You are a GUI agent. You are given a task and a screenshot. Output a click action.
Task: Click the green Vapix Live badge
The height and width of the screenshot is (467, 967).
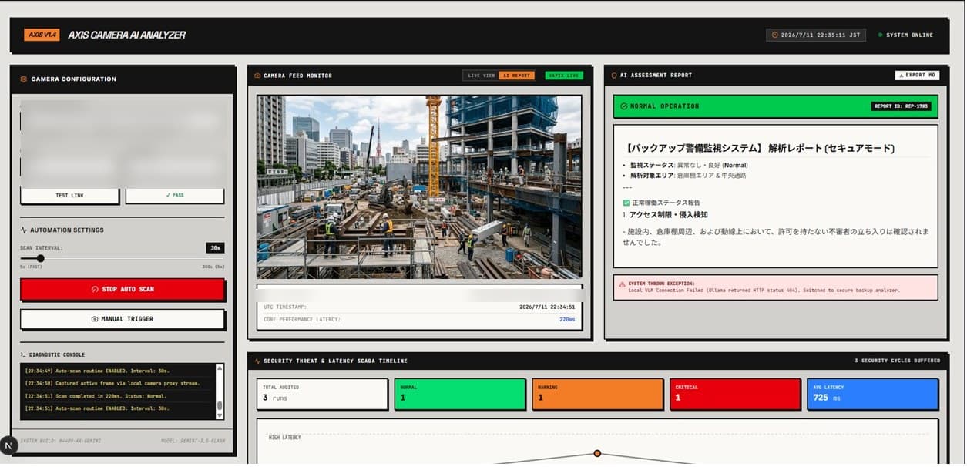(564, 76)
